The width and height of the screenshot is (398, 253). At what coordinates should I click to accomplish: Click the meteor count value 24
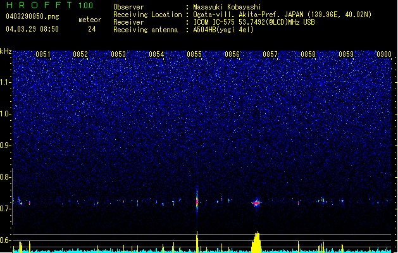coord(92,29)
